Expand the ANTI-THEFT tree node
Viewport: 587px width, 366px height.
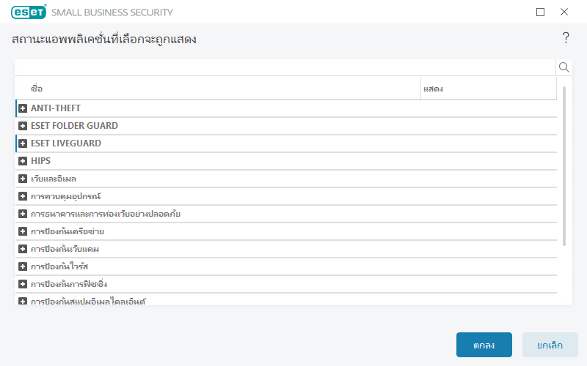coord(23,108)
